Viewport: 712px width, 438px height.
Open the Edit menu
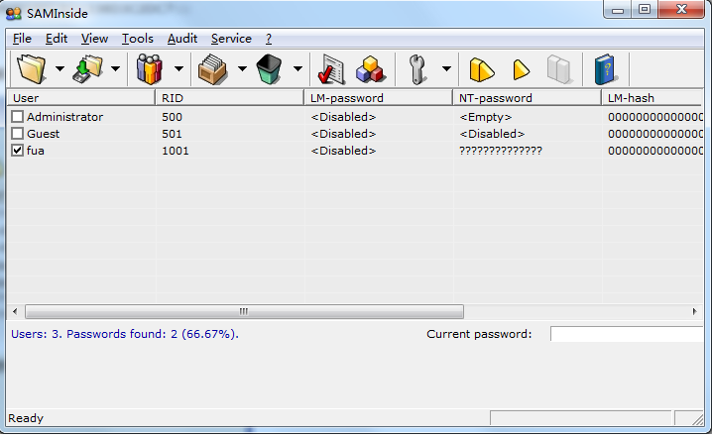point(57,39)
